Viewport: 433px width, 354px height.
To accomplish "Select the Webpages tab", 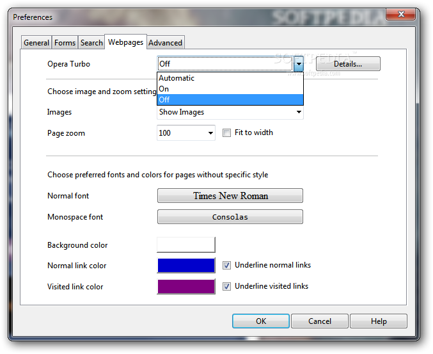I will point(125,42).
